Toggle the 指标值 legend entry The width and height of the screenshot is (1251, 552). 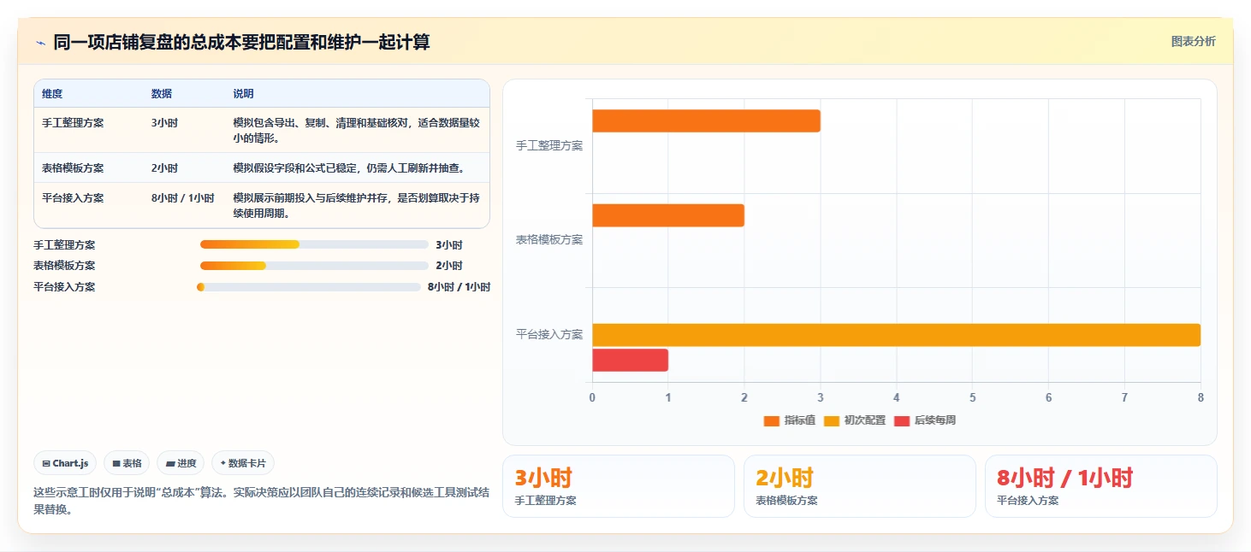tap(790, 420)
